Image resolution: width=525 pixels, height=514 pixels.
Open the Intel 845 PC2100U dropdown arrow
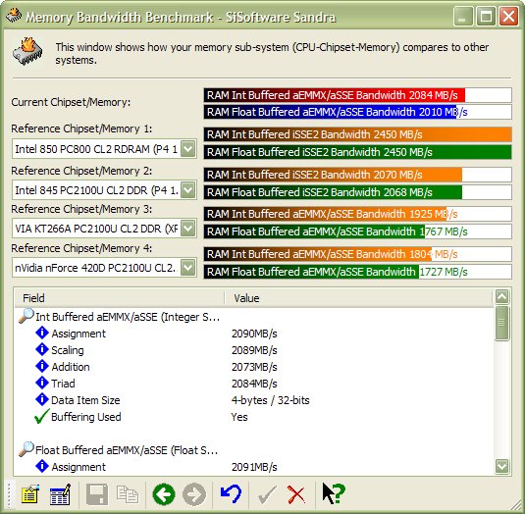[187, 190]
